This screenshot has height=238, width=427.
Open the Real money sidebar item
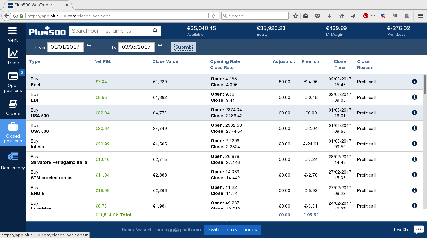click(13, 160)
